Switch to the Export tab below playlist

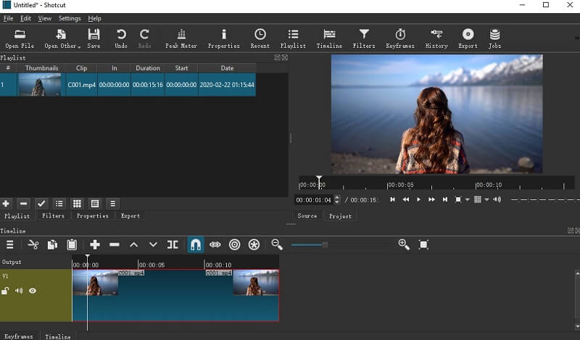pyautogui.click(x=130, y=216)
